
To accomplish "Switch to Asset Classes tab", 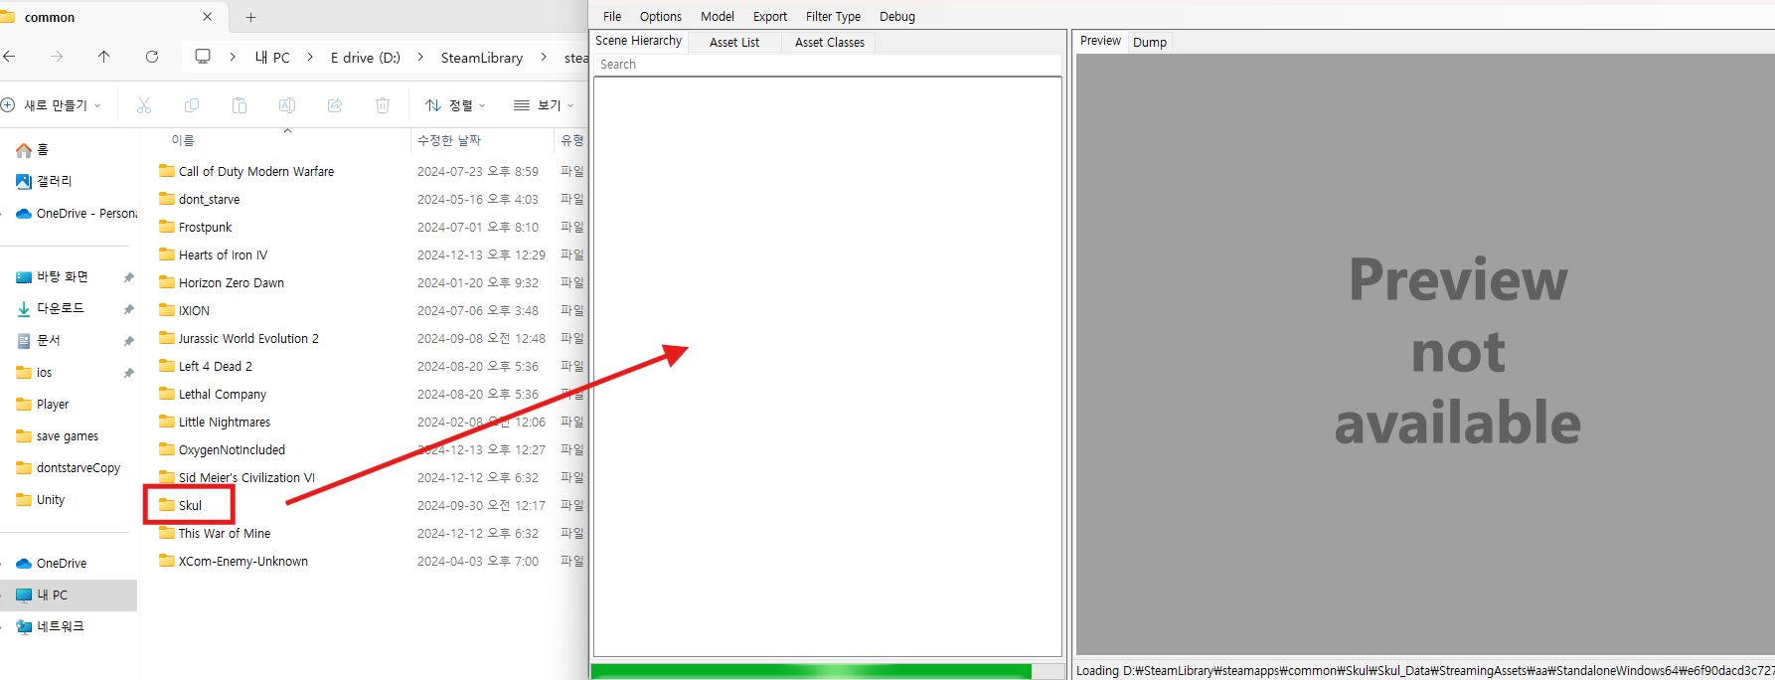I will [830, 42].
